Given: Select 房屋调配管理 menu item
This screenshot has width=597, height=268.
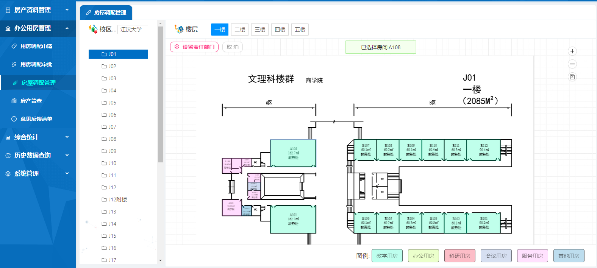Looking at the screenshot, I should coord(38,83).
